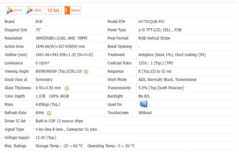Viewport: 239px width, 153px height.
Task: Open help icon beside Glass Thickness value
Action: click(67, 88)
